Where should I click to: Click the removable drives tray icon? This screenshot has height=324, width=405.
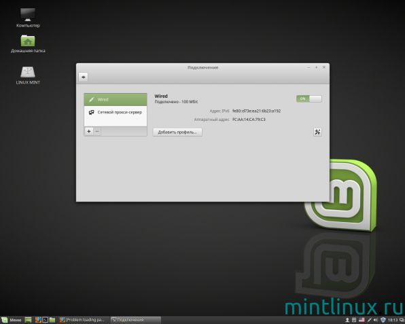354,320
